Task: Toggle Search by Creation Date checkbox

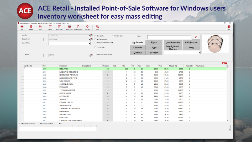Action: (95, 54)
